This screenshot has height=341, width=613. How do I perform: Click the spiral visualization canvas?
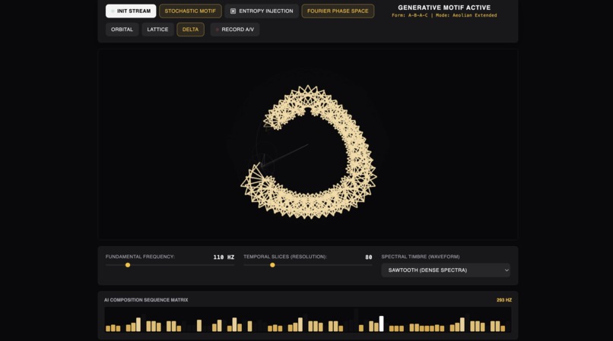point(308,144)
